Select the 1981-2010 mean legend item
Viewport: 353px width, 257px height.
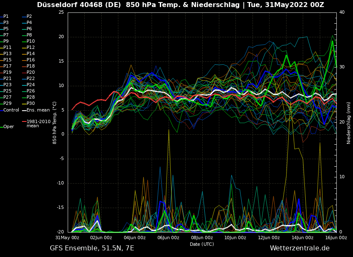[x=38, y=124]
